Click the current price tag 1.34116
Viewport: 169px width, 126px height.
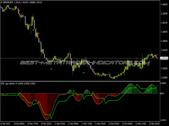pos(164,58)
